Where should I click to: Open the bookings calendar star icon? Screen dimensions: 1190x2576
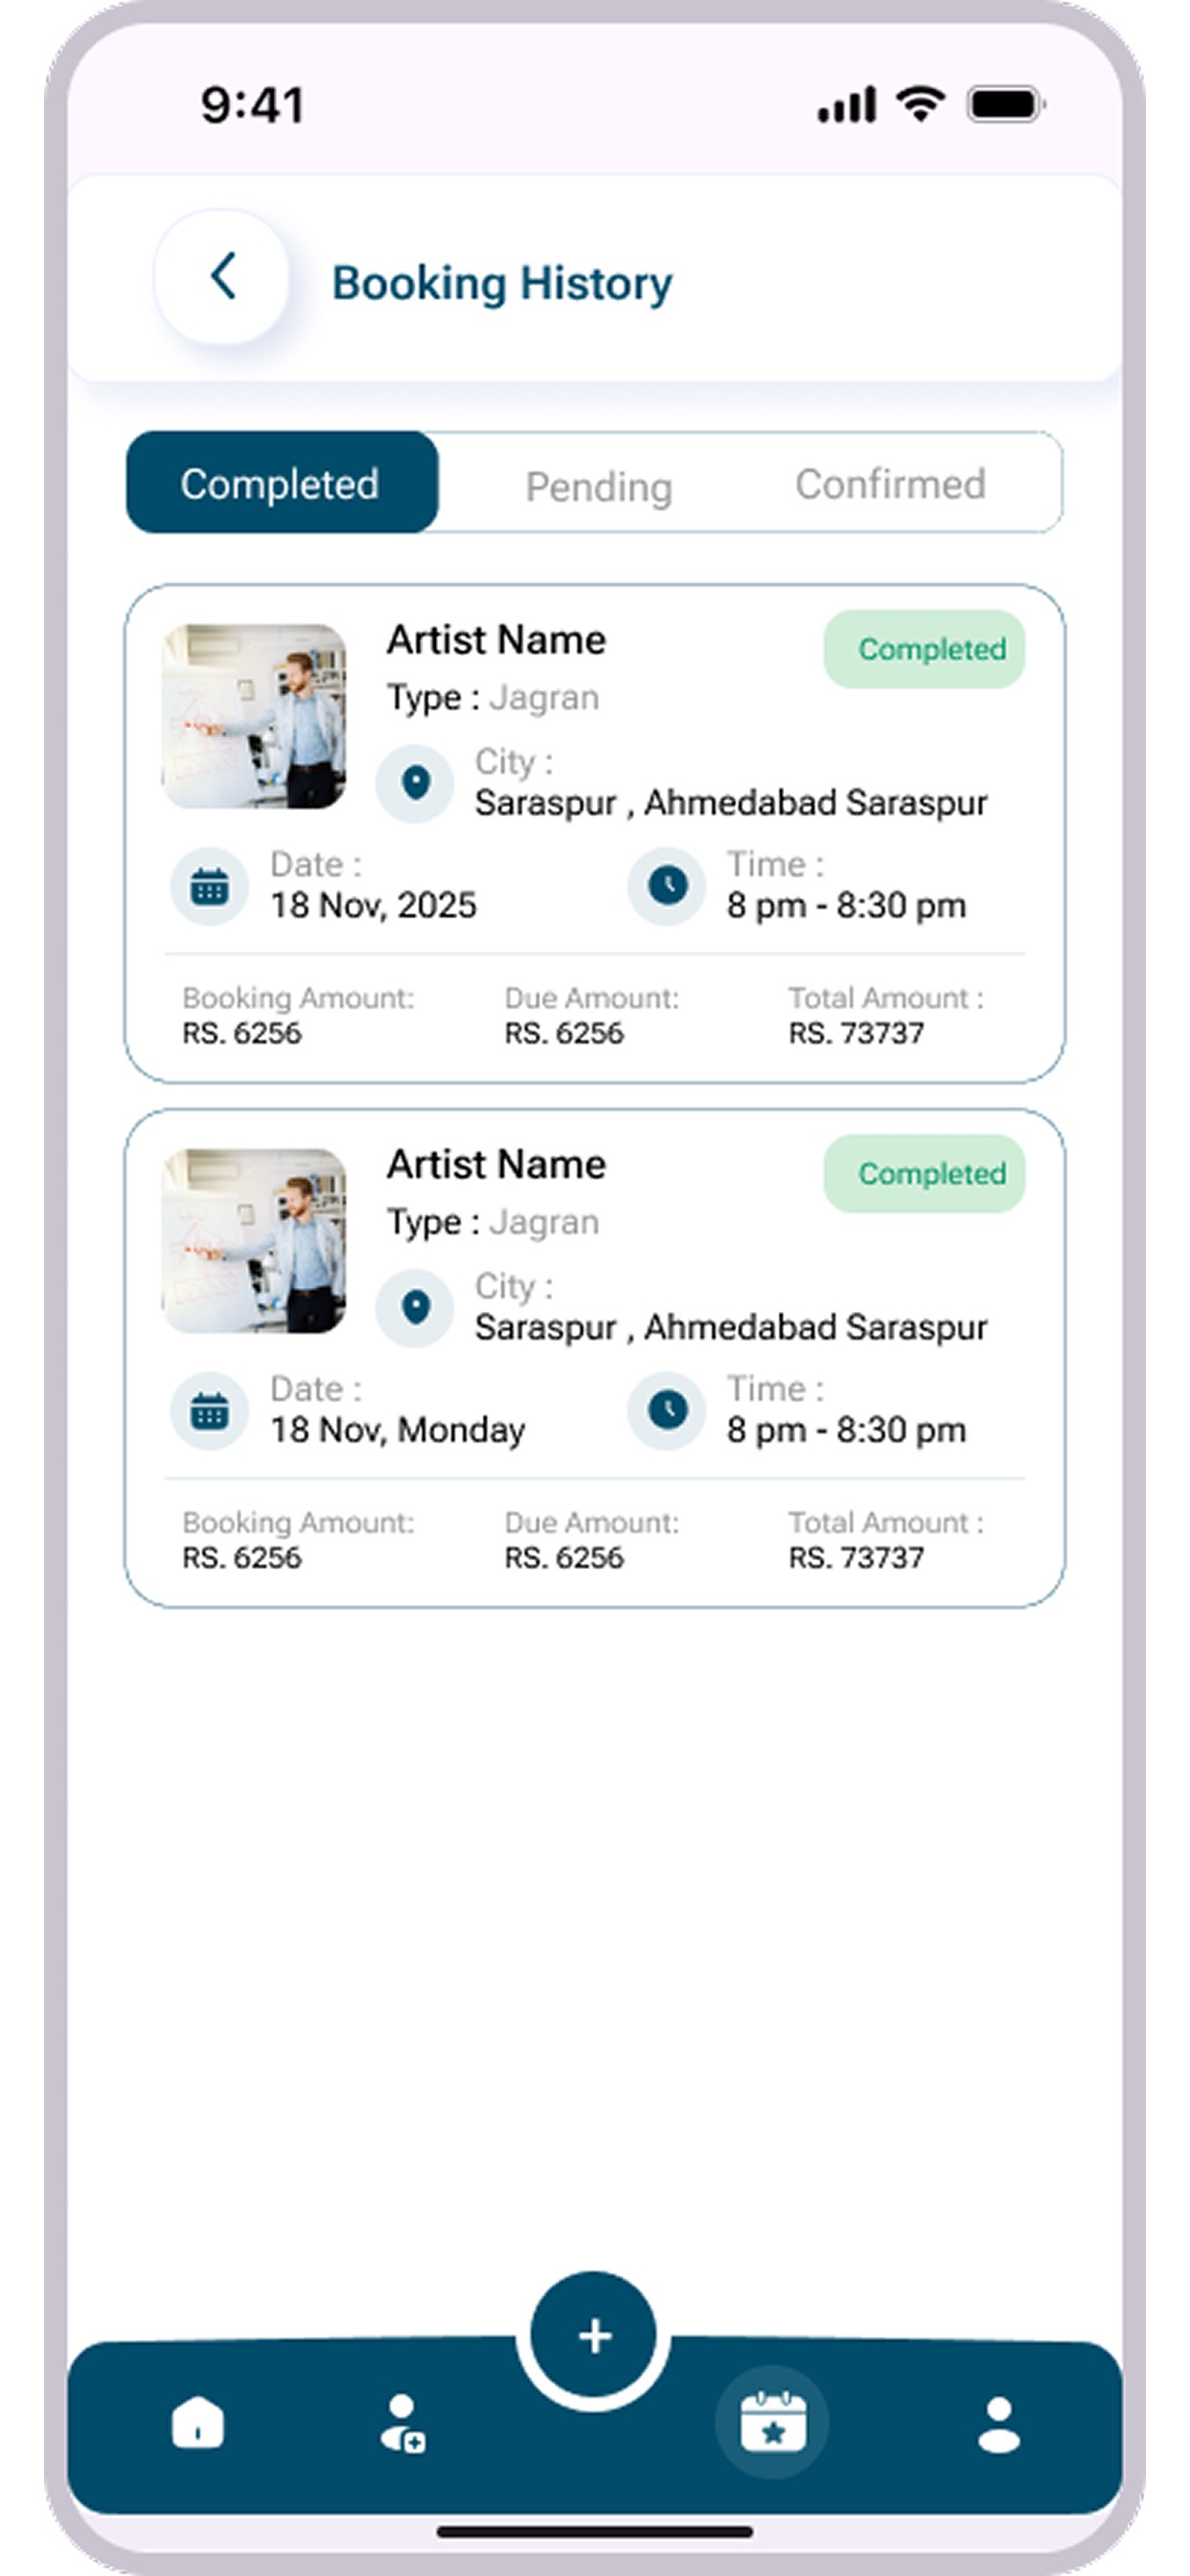[x=773, y=2422]
